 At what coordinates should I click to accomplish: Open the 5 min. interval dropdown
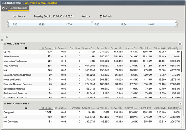point(86,16)
